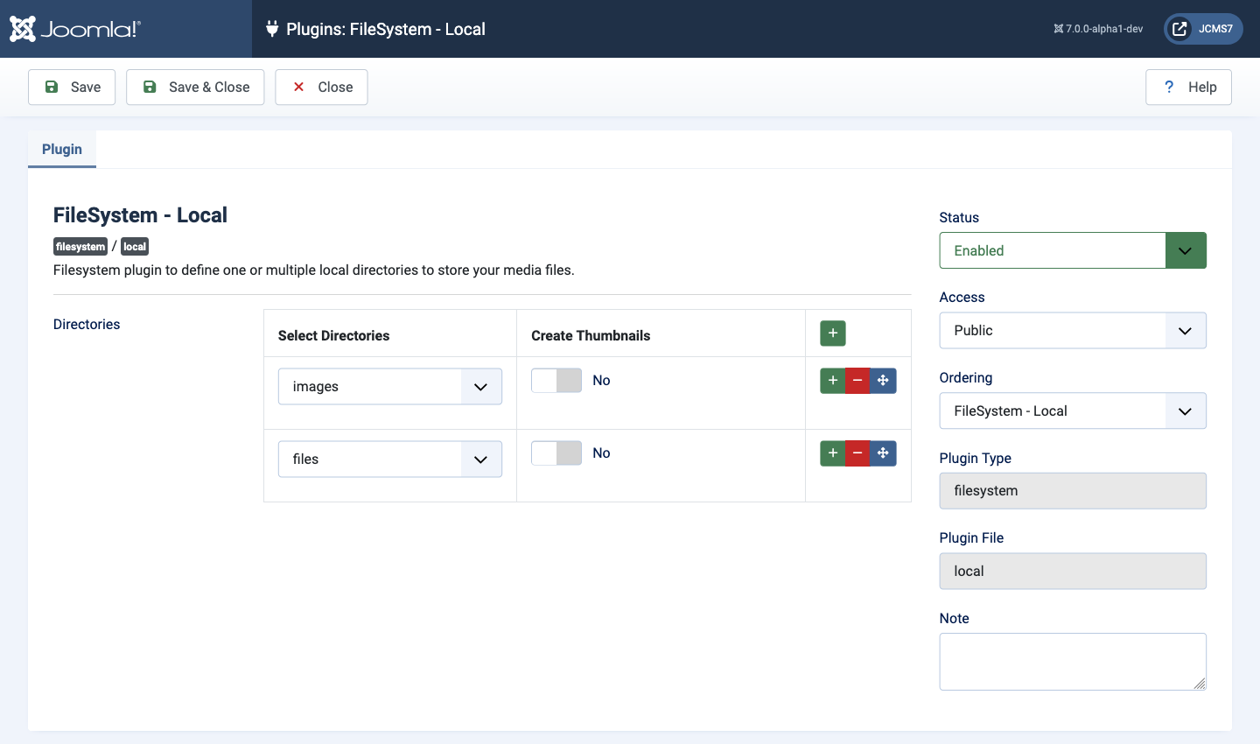
Task: Open the files directory dropdown
Action: point(390,460)
